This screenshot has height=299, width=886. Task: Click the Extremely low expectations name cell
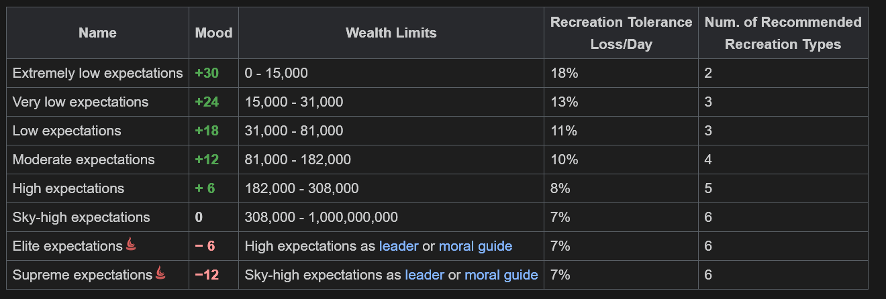click(x=97, y=73)
